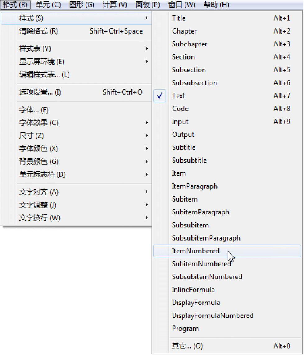The image size is (304, 355).
Task: Expand the 文字调整 (J) submenu
Action: click(76, 205)
